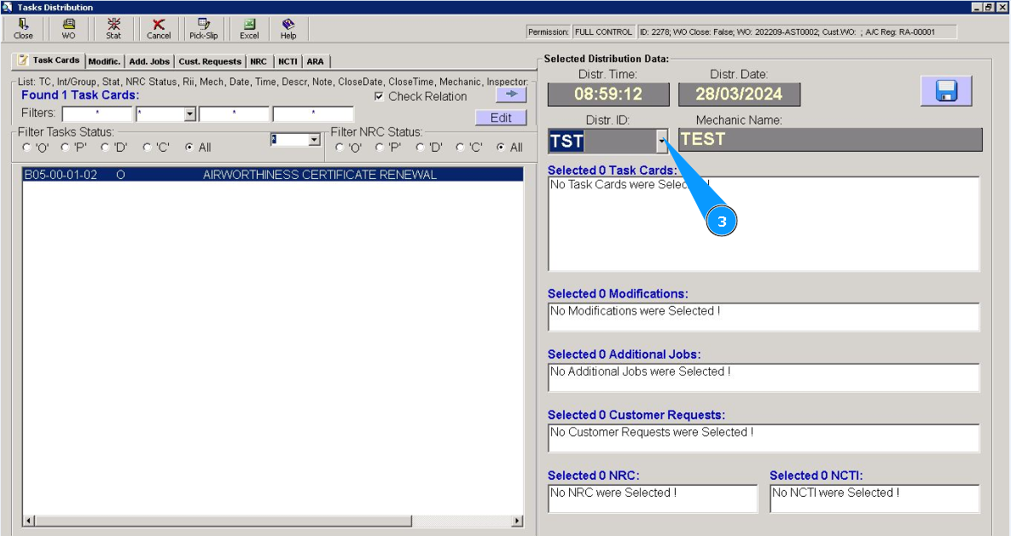Click the horizontal scrollbar thumb in task list

(223, 521)
